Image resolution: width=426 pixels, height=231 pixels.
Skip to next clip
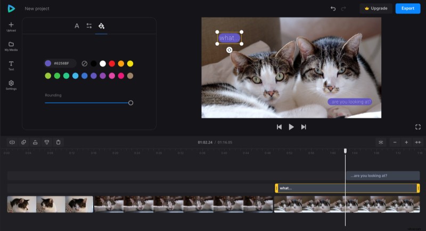click(x=304, y=127)
